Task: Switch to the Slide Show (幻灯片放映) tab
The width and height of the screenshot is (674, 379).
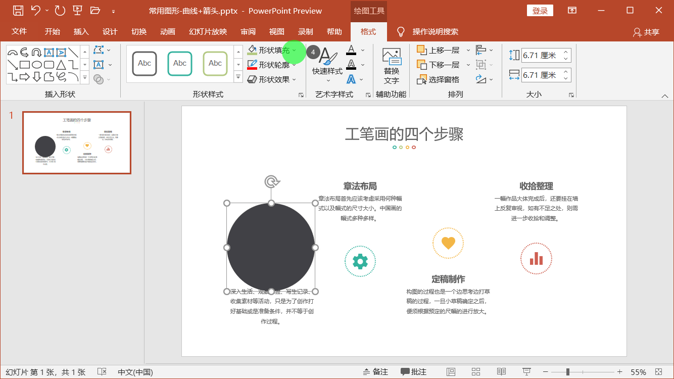Action: [208, 31]
